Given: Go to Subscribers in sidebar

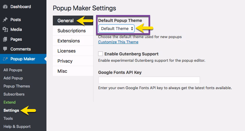Looking at the screenshot, I should 14,94.
